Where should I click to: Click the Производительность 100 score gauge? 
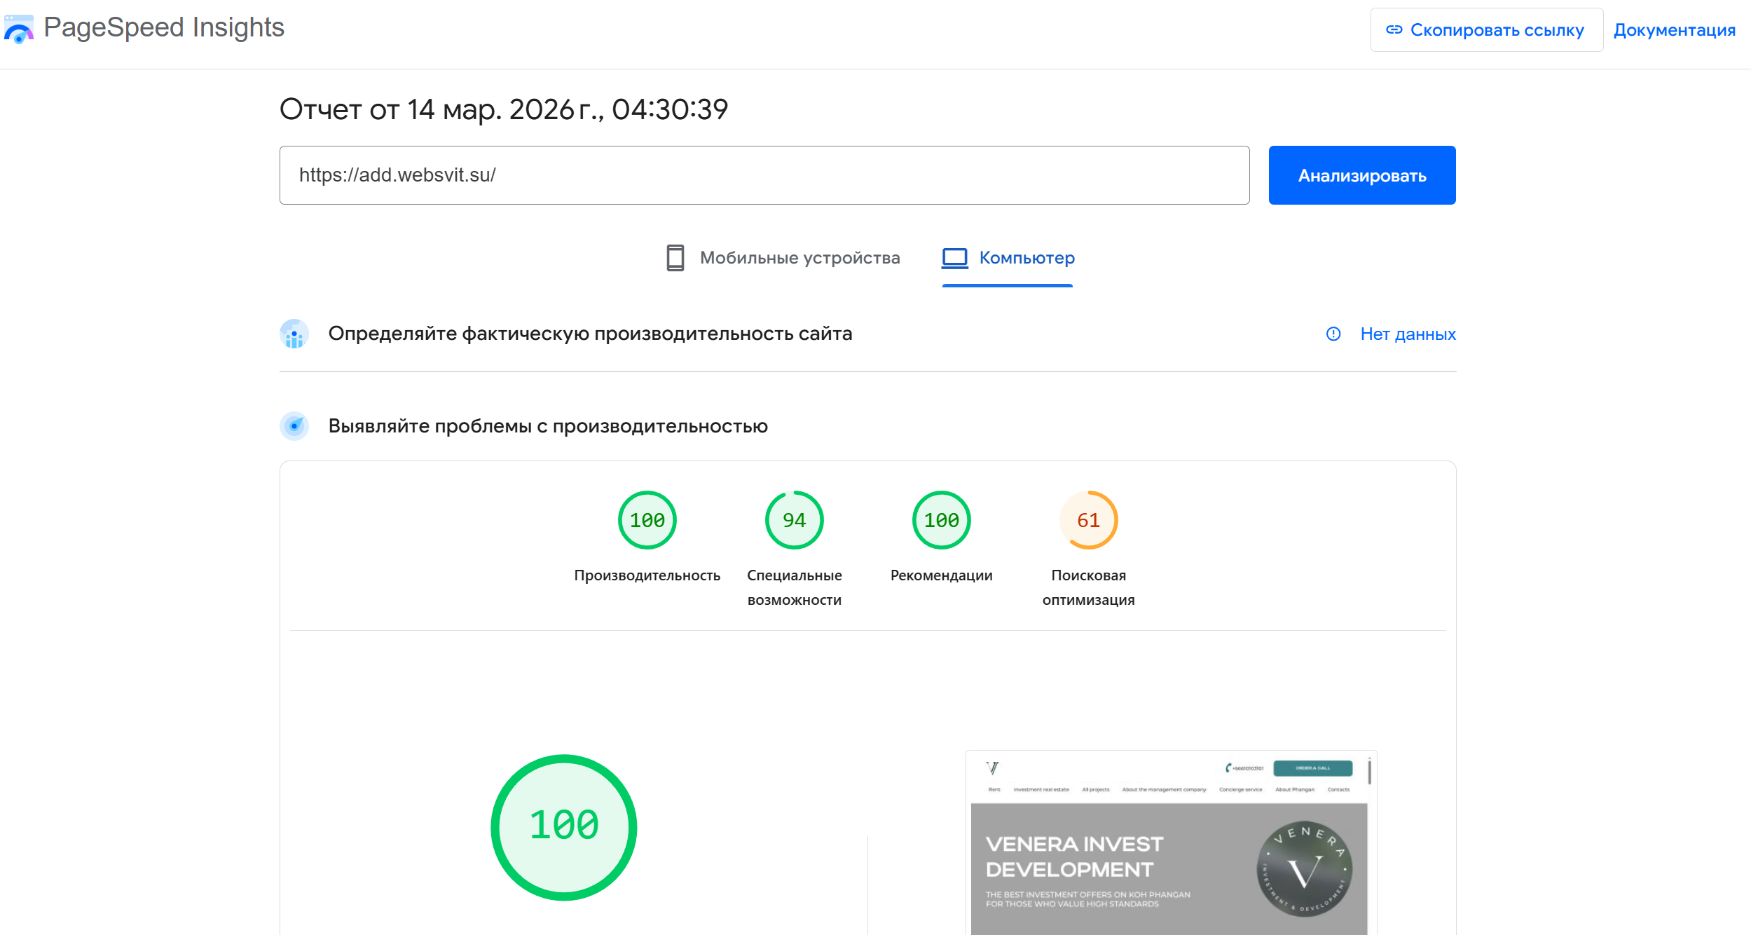click(647, 520)
